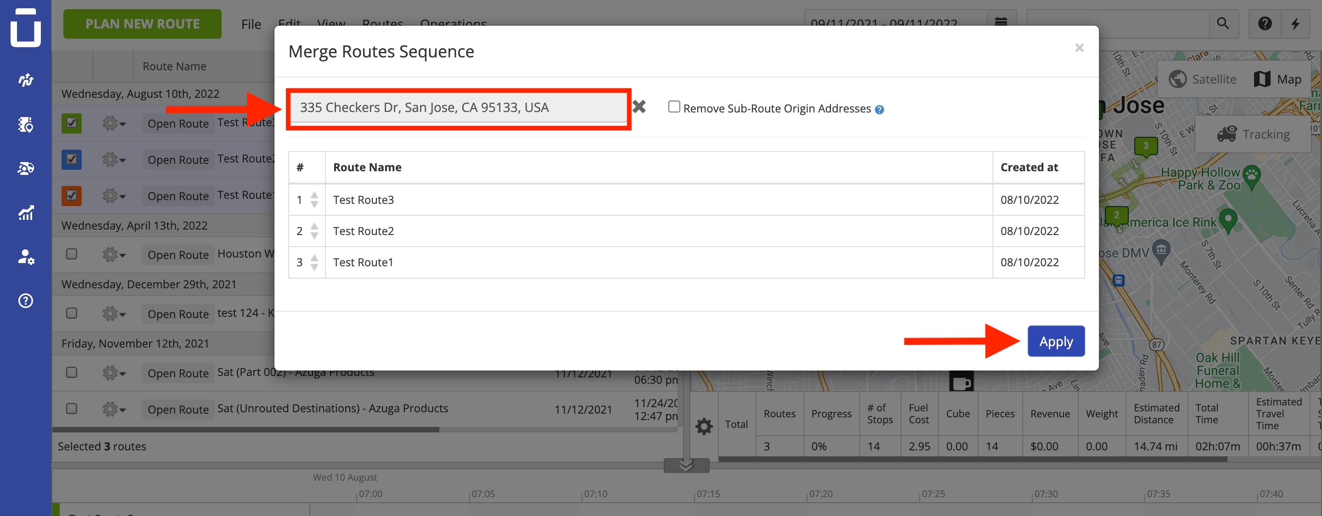Viewport: 1322px width, 516px height.
Task: Click the search magnifier icon
Action: [1223, 23]
